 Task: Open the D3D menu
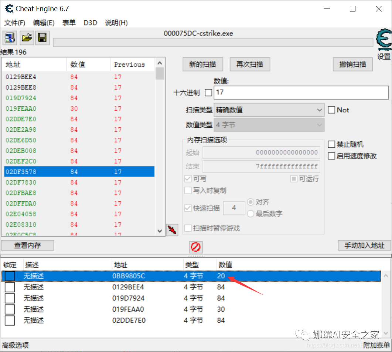coord(90,23)
